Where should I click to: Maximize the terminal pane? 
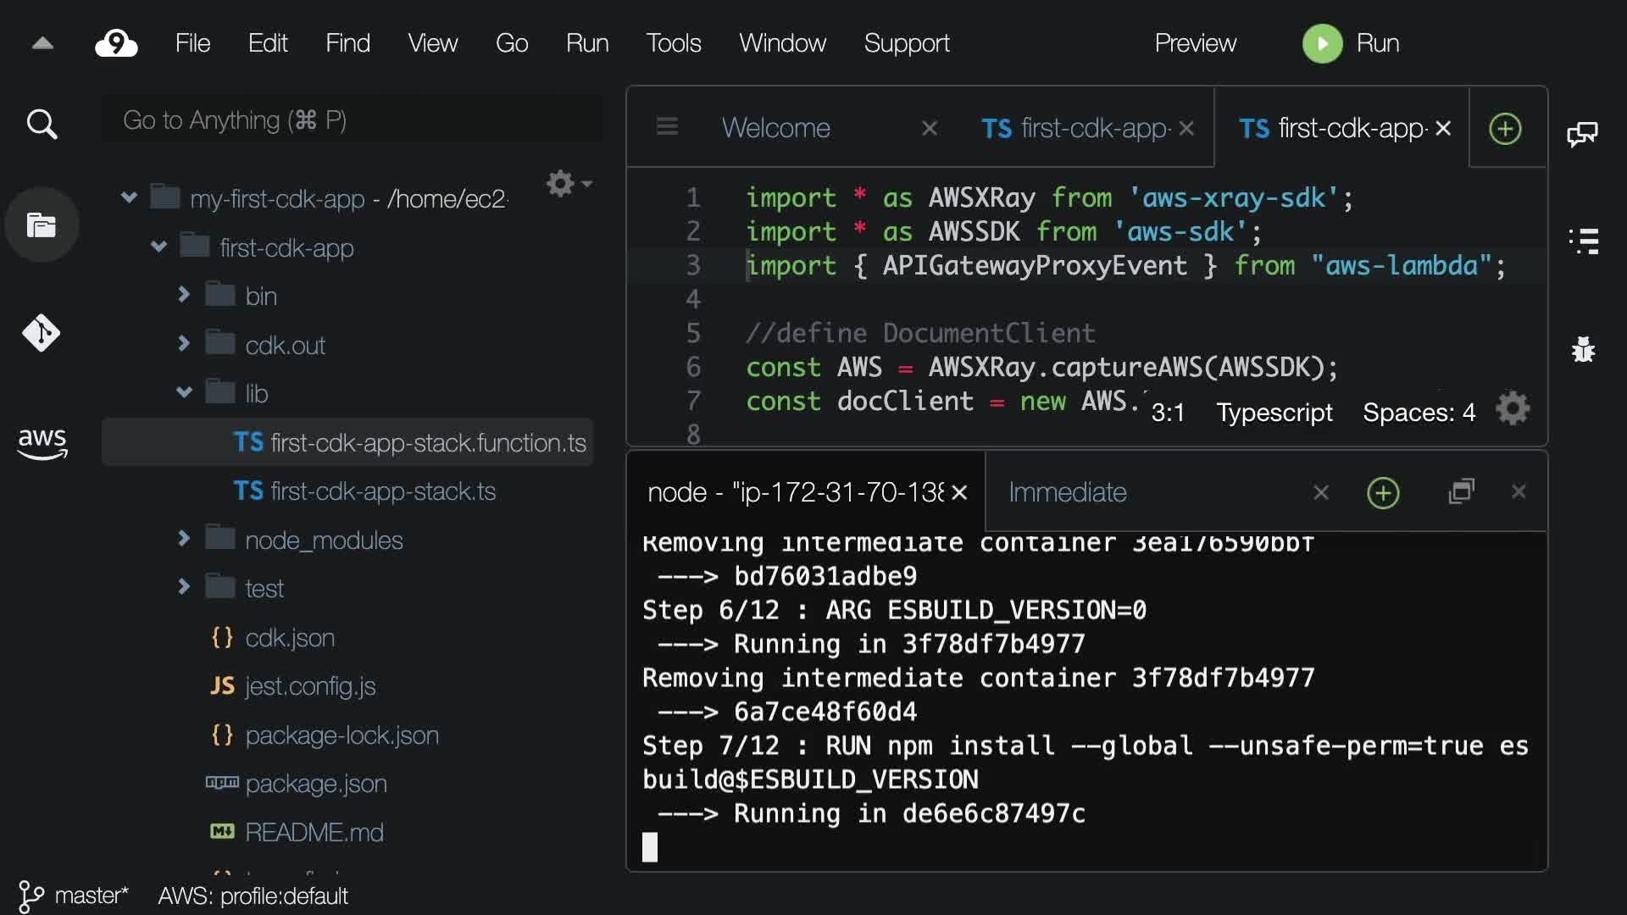(1462, 491)
